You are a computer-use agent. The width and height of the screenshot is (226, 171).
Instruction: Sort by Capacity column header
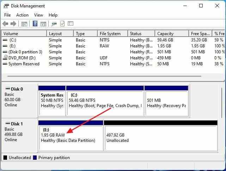point(172,34)
